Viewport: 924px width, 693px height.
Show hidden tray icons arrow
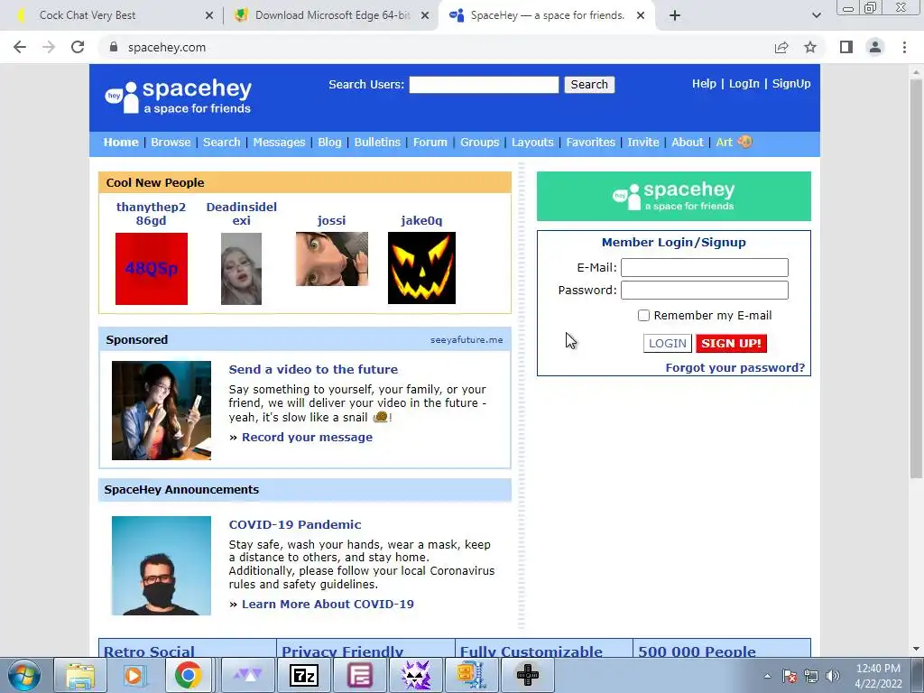(x=767, y=676)
